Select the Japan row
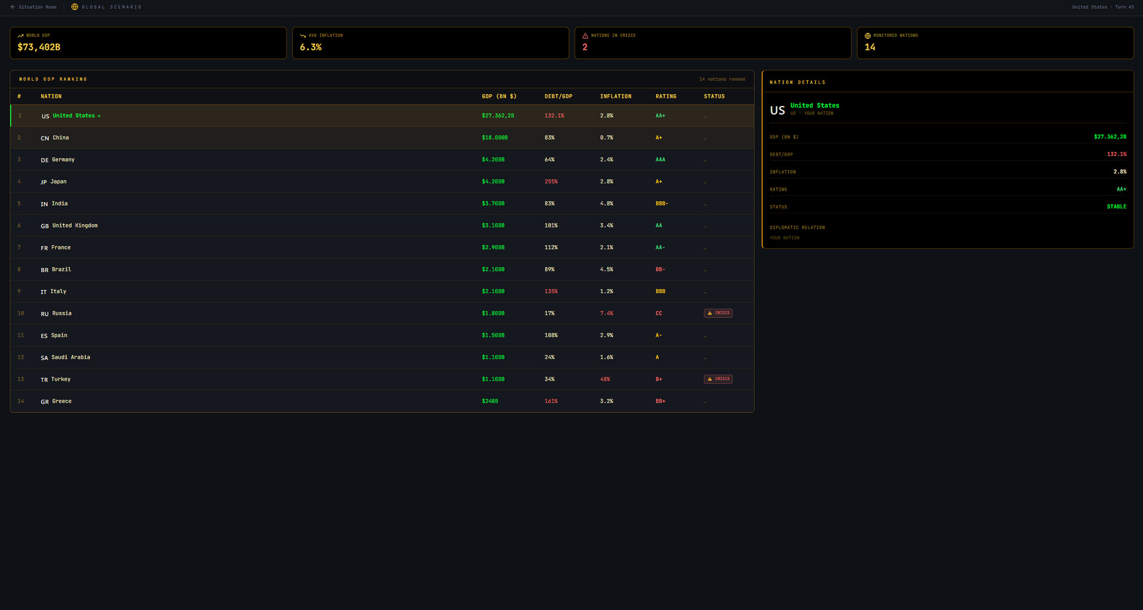The height and width of the screenshot is (610, 1143). [382, 182]
